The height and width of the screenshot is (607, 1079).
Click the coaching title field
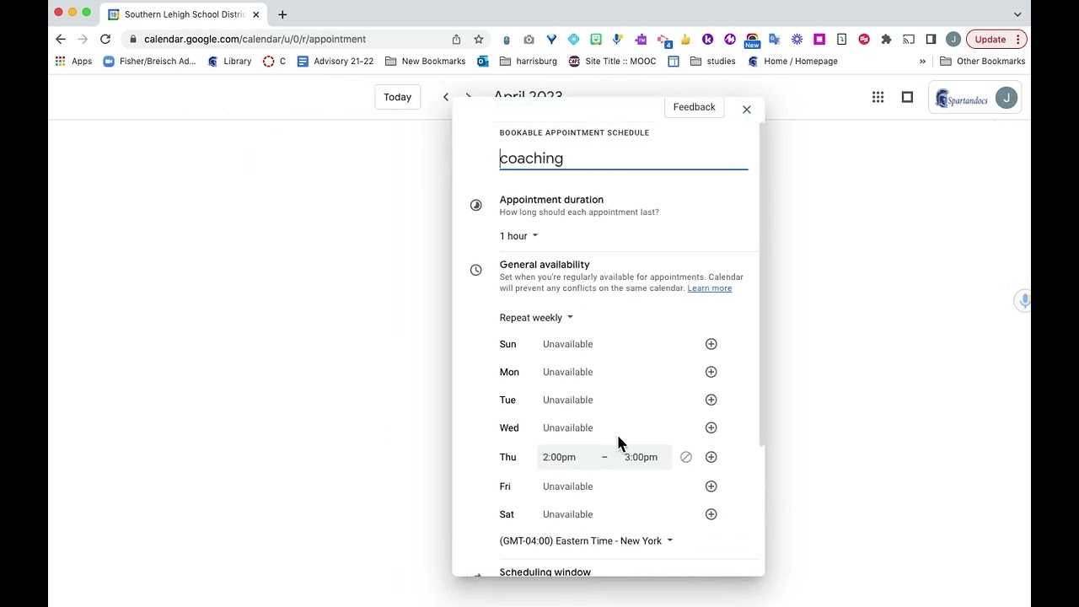pos(623,158)
